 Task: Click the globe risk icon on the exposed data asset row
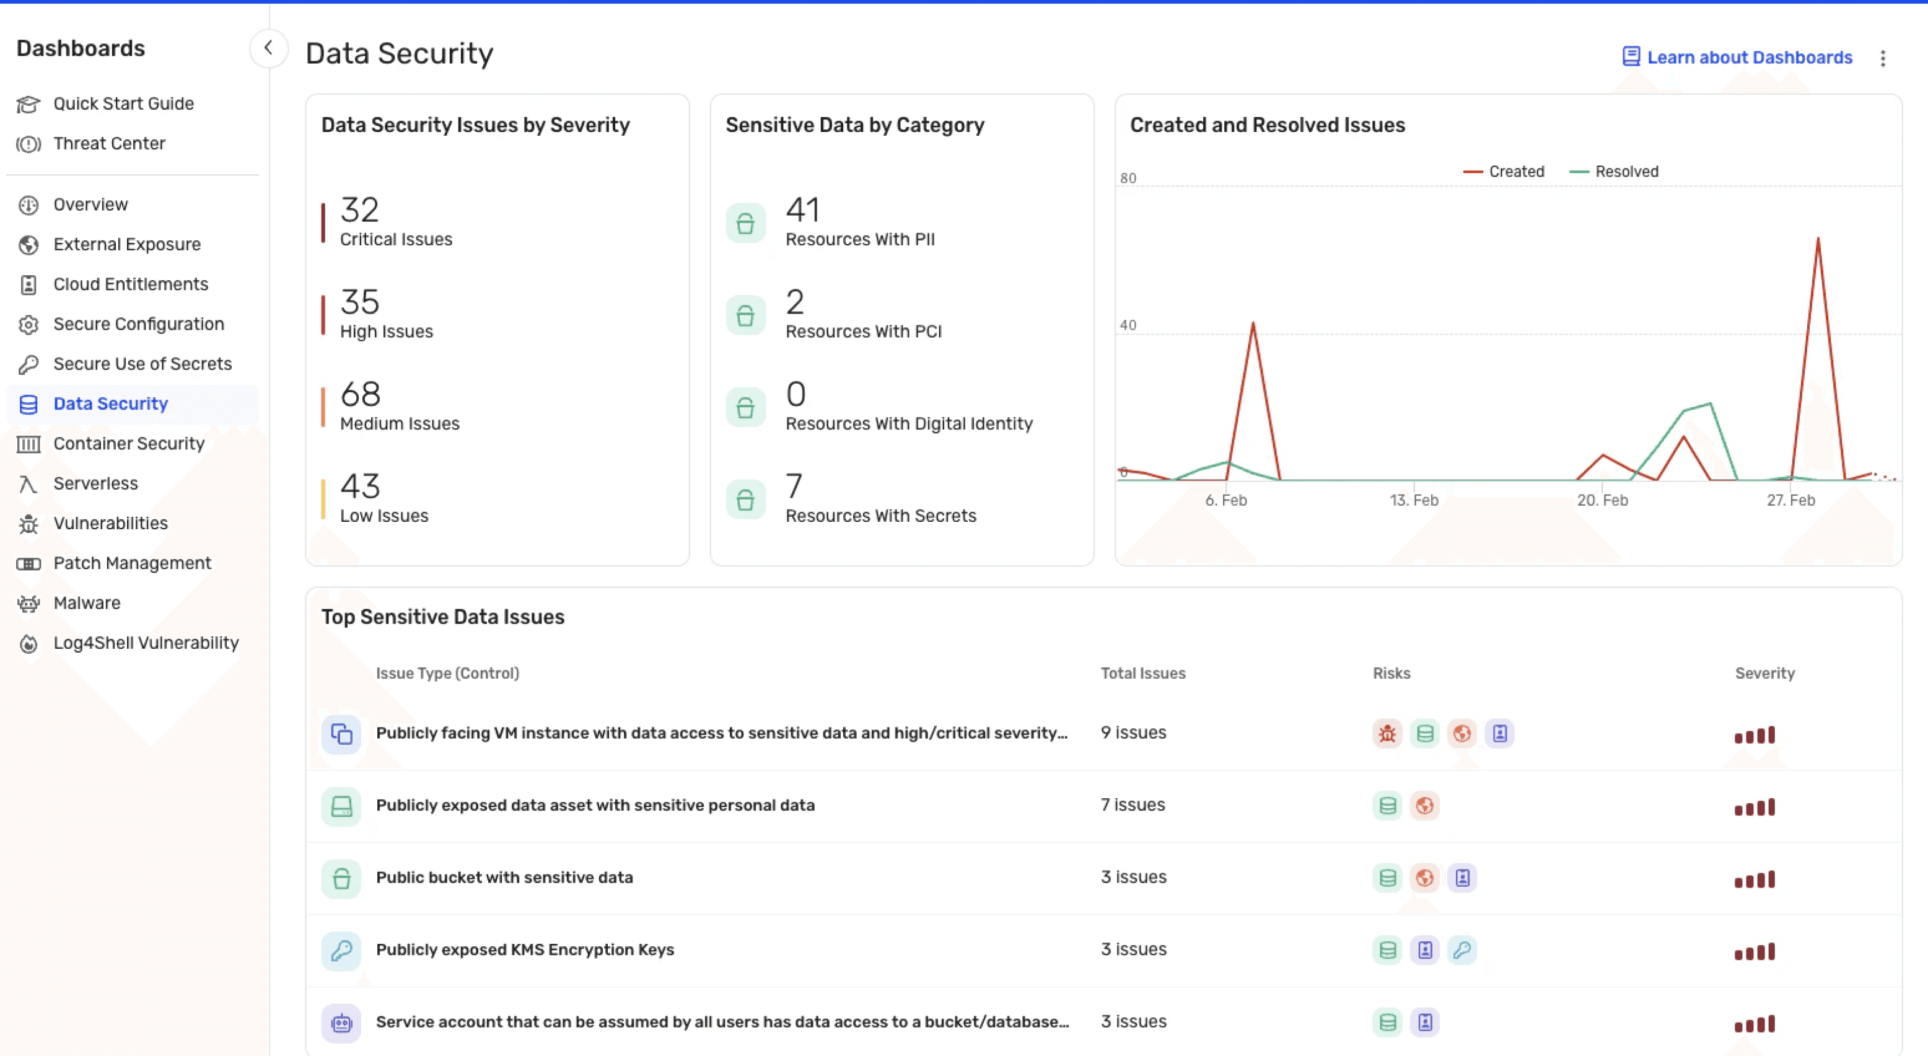1424,805
